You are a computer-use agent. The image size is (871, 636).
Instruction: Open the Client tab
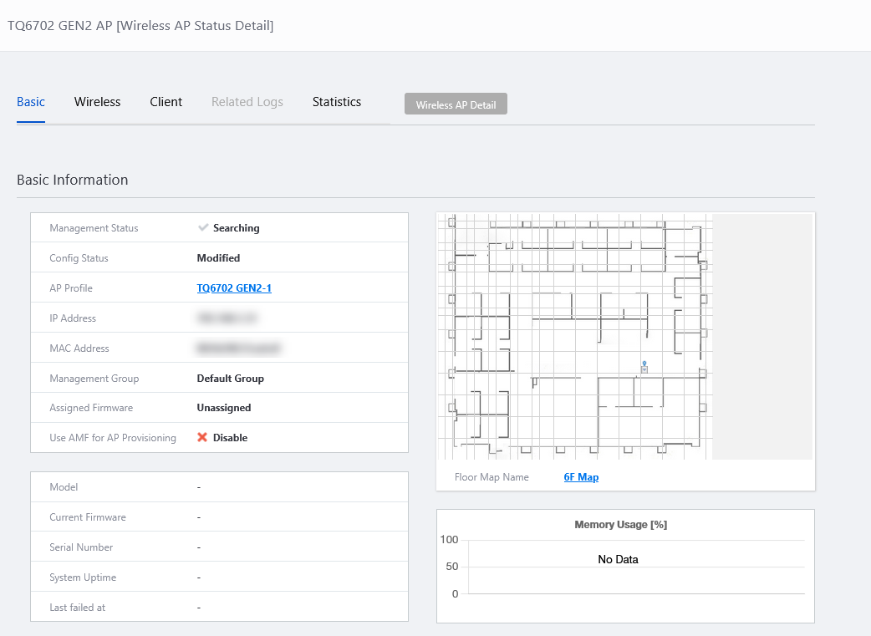pyautogui.click(x=166, y=102)
